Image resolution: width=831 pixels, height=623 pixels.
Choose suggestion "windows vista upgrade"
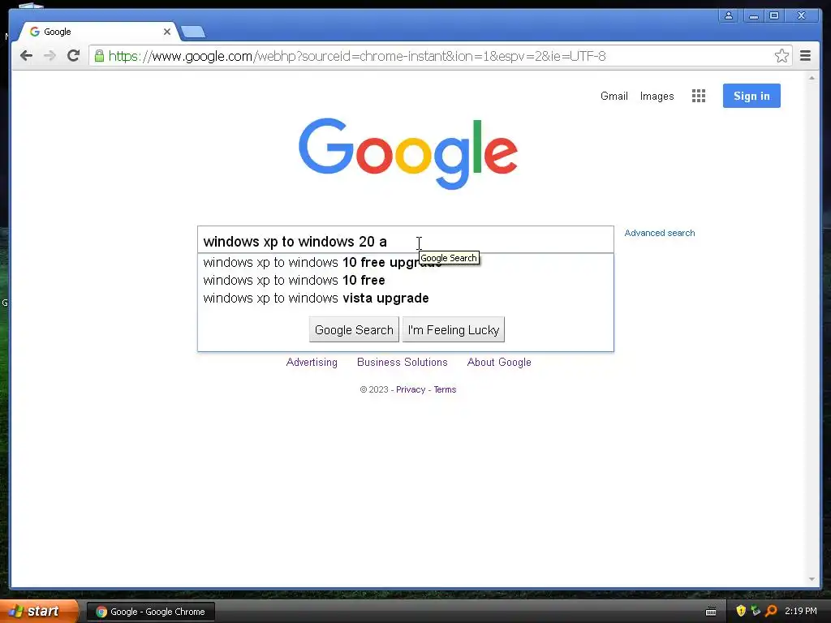[406, 299]
